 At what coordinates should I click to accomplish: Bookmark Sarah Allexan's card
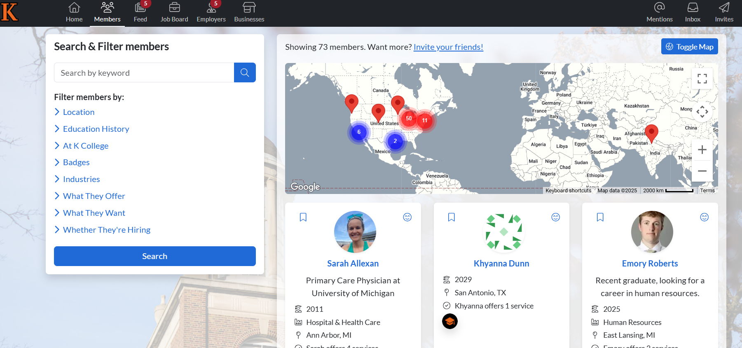pyautogui.click(x=303, y=217)
